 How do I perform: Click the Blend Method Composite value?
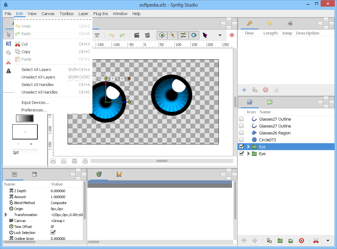tap(58, 203)
